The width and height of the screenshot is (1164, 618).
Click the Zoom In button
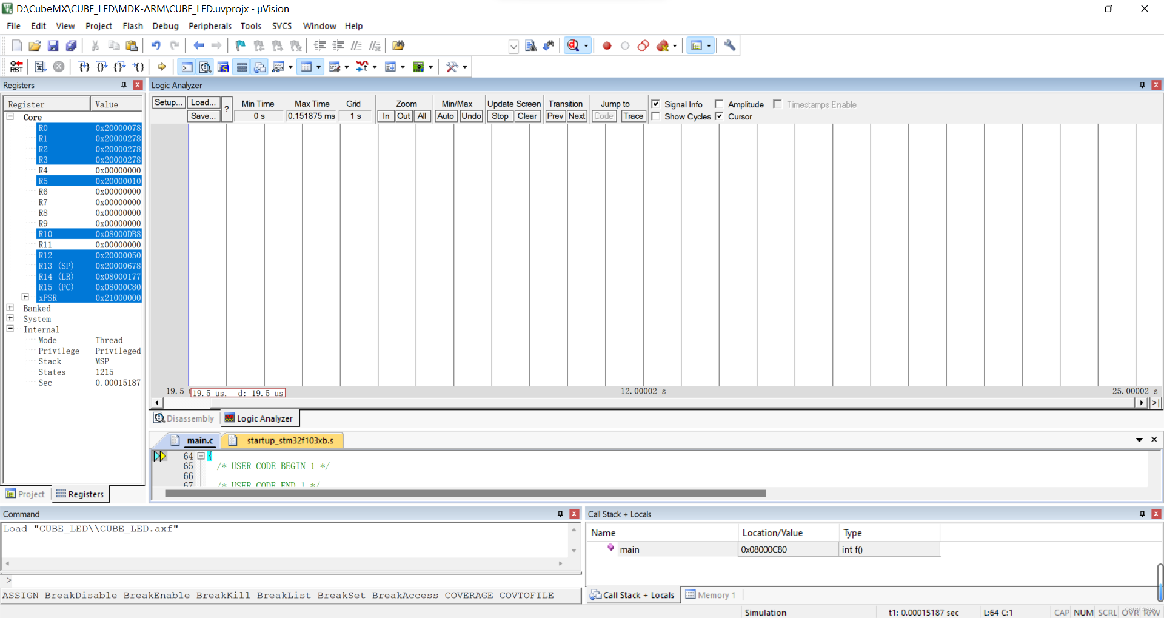coord(386,116)
